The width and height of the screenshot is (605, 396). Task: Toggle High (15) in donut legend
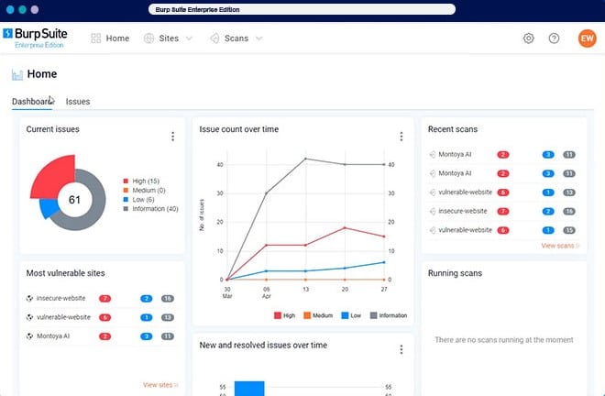141,181
